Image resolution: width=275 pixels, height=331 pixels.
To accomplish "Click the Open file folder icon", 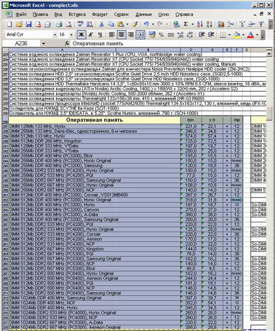I will pyautogui.click(x=19, y=24).
